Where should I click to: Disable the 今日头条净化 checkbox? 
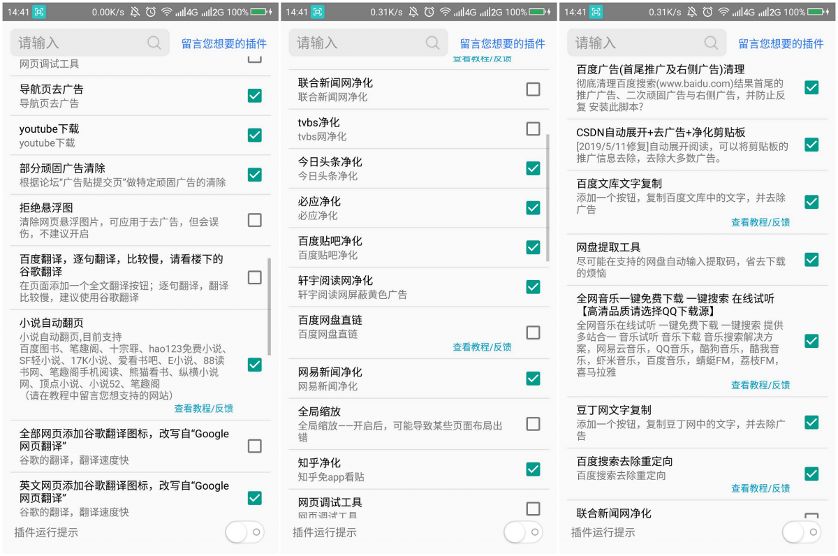533,168
